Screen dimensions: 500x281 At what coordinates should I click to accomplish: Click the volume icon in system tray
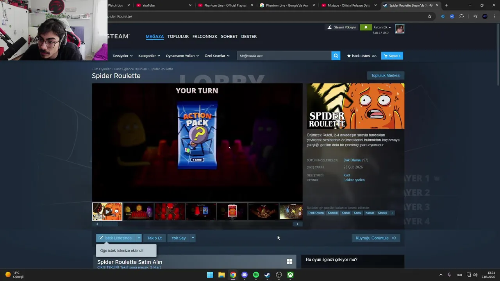pos(475,275)
